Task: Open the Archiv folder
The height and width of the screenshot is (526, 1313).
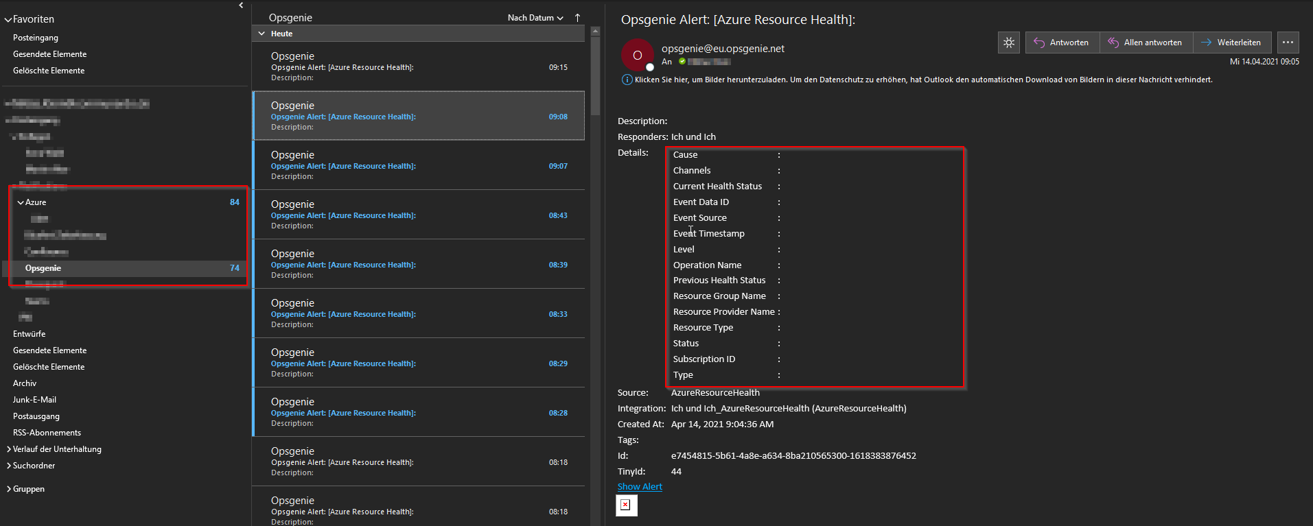Action: 25,383
